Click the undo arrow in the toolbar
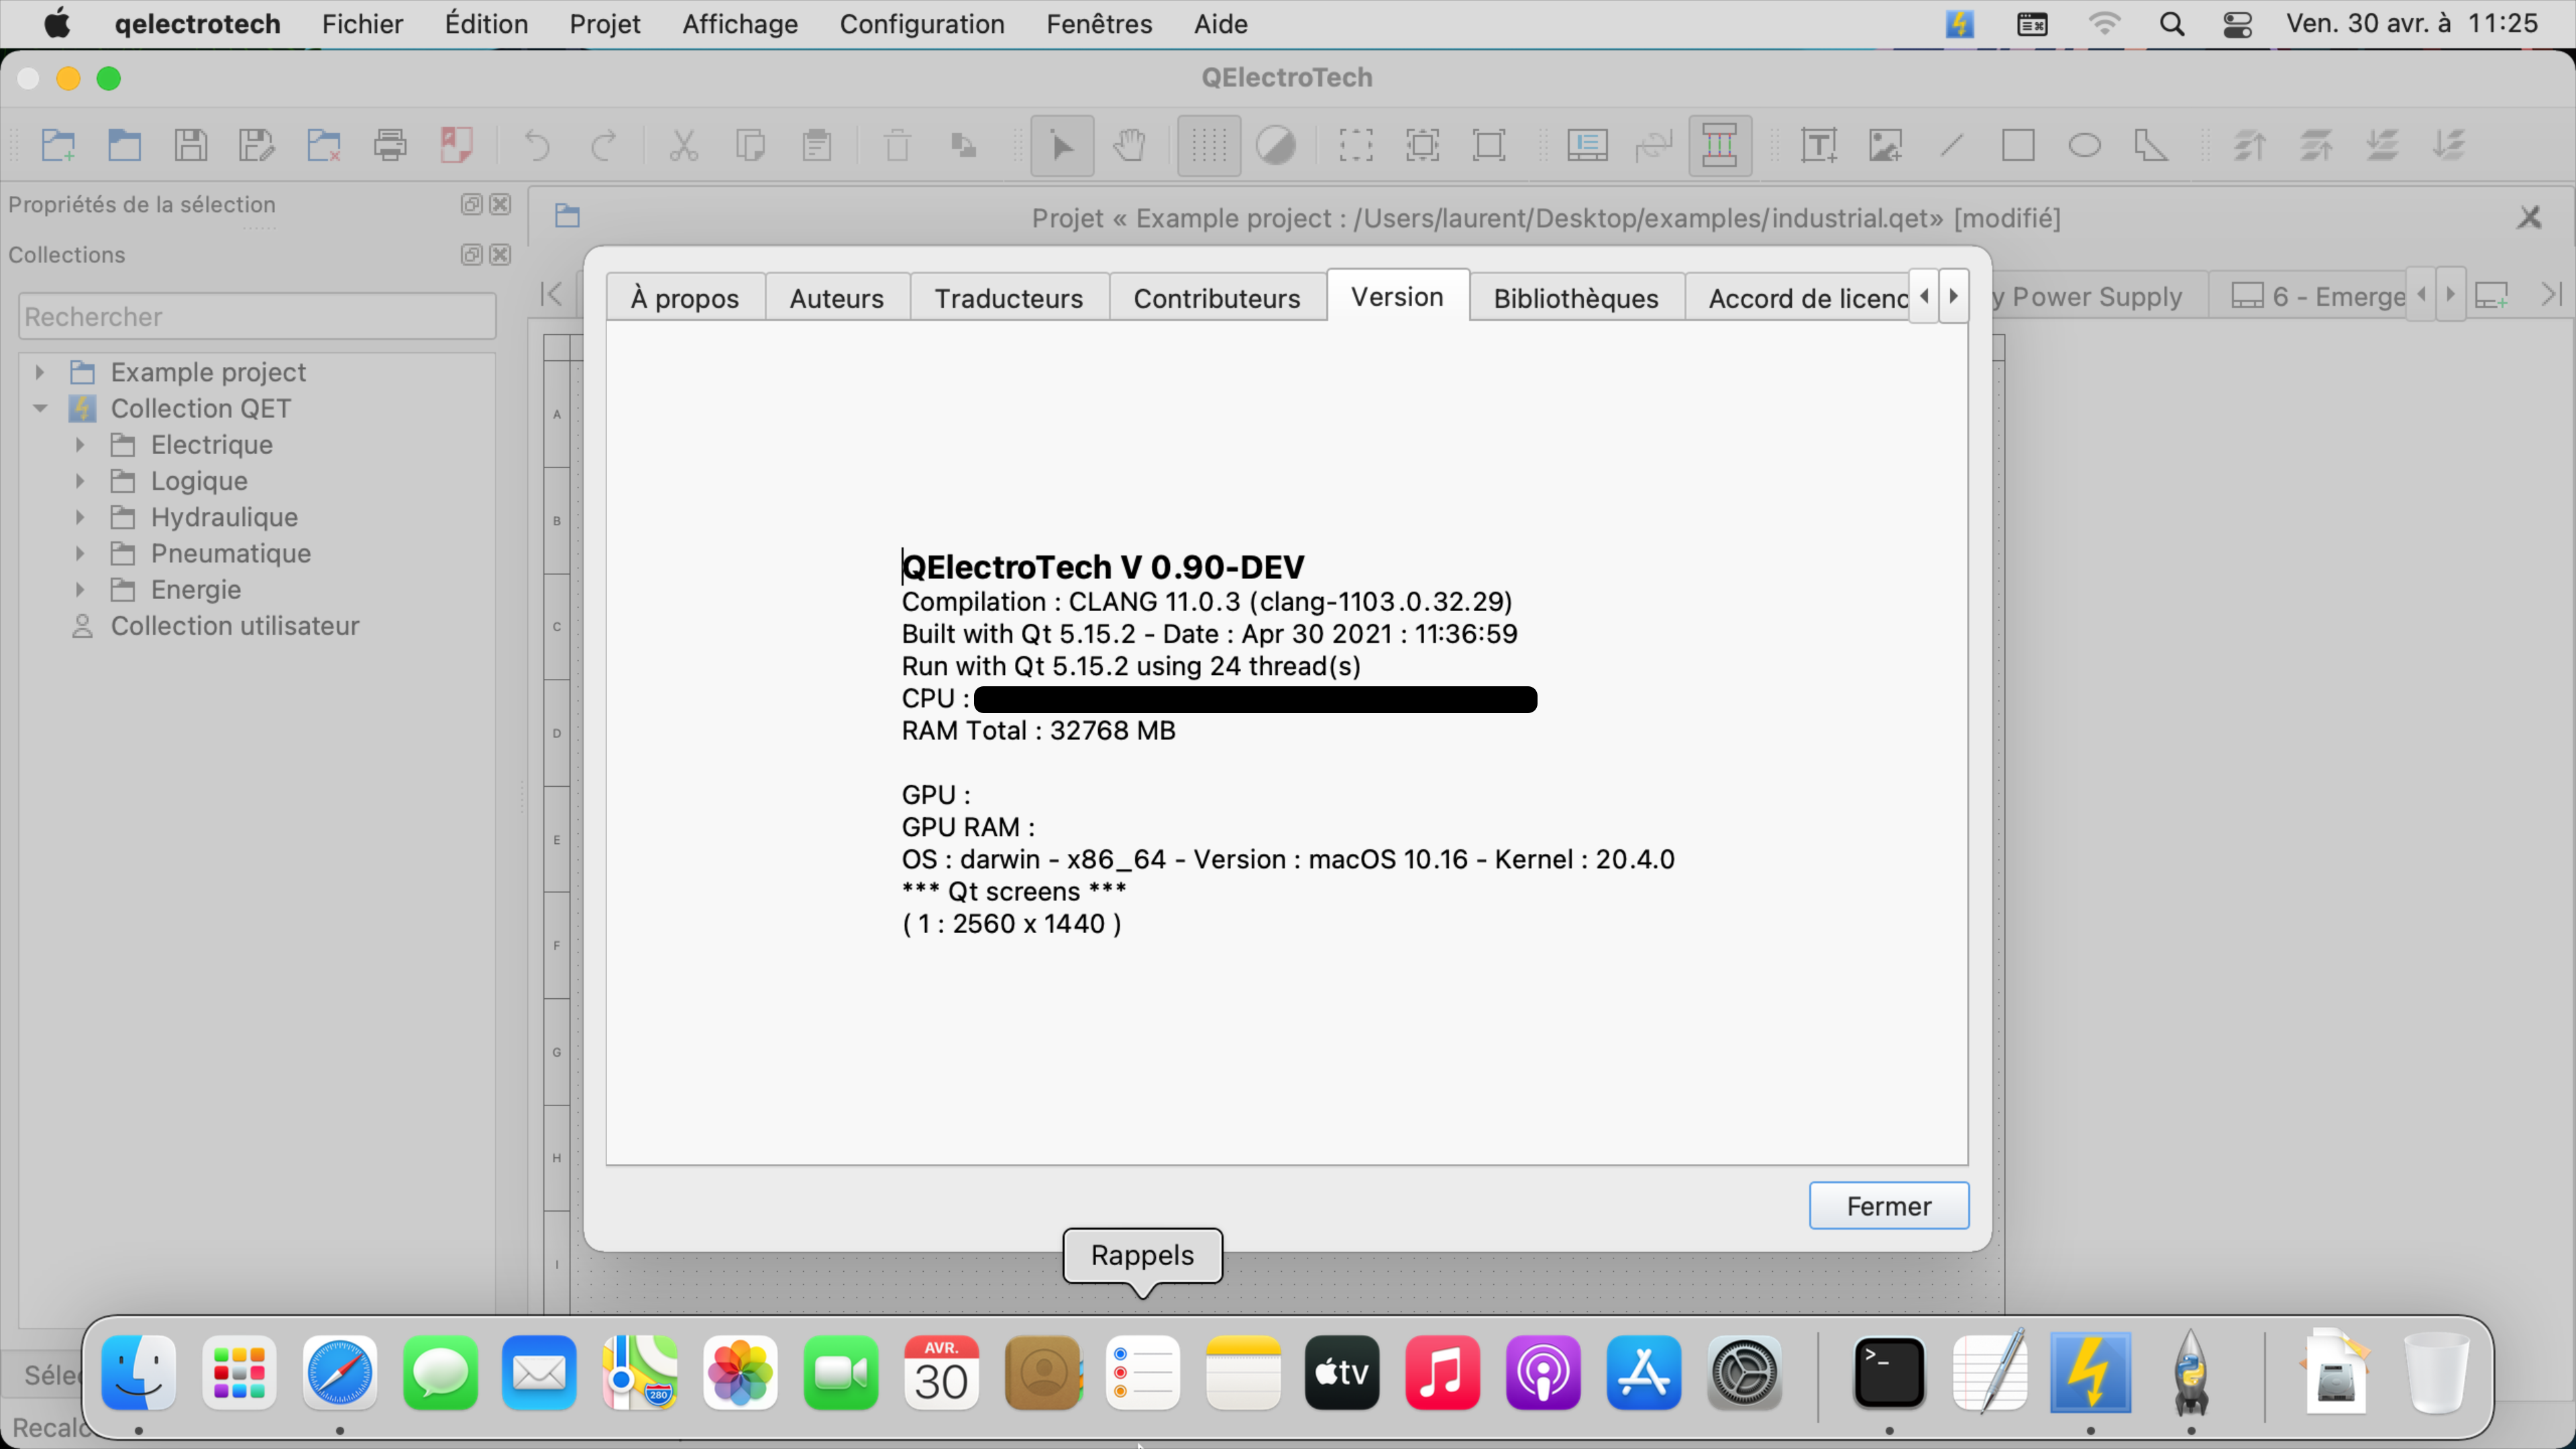Viewport: 2576px width, 1449px height. tap(537, 146)
